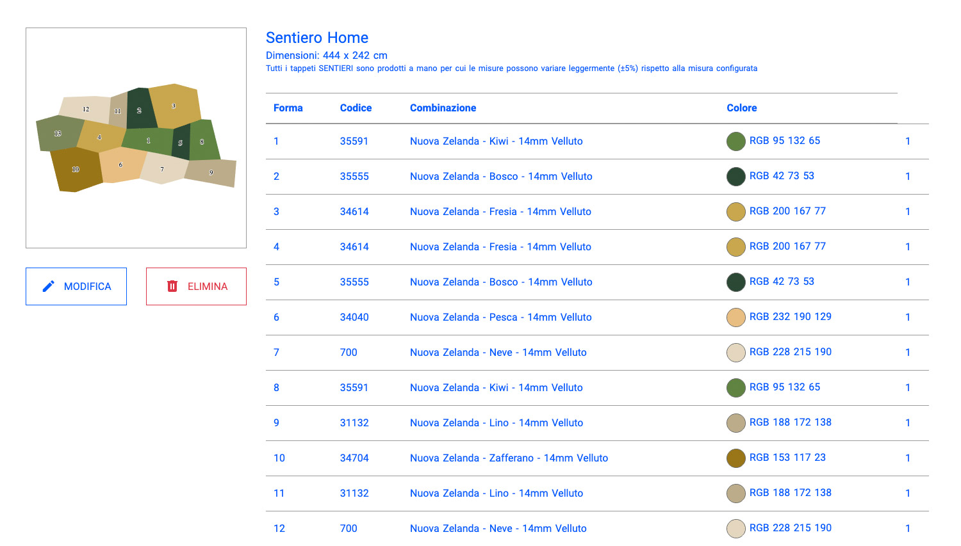Image resolution: width=961 pixels, height=546 pixels.
Task: Open the Sentiero Home title
Action: (316, 38)
